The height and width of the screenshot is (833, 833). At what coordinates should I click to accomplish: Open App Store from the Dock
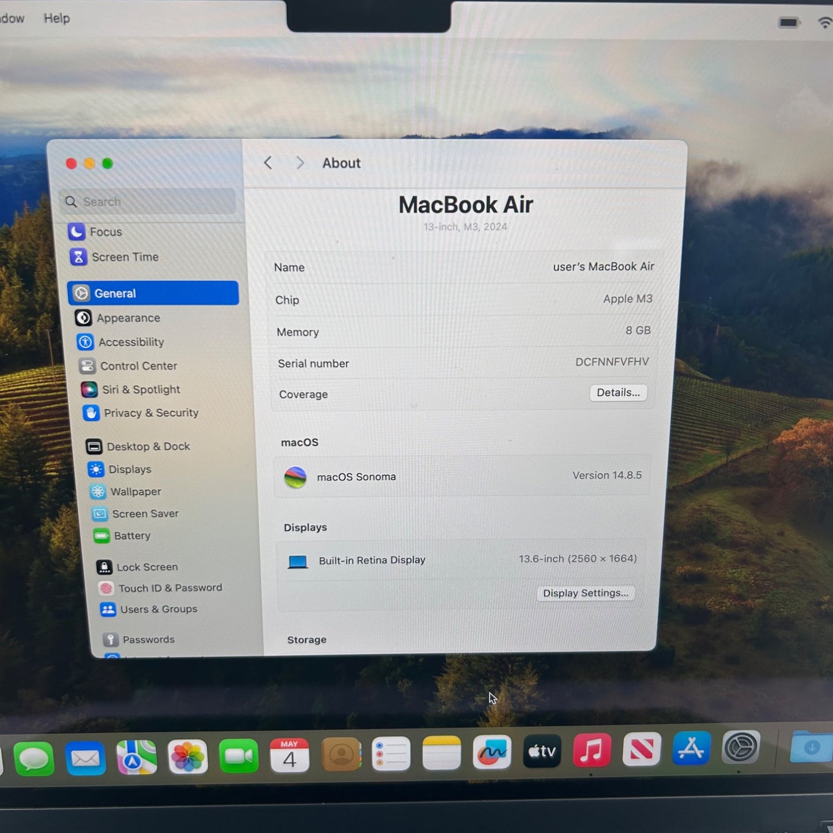click(691, 748)
